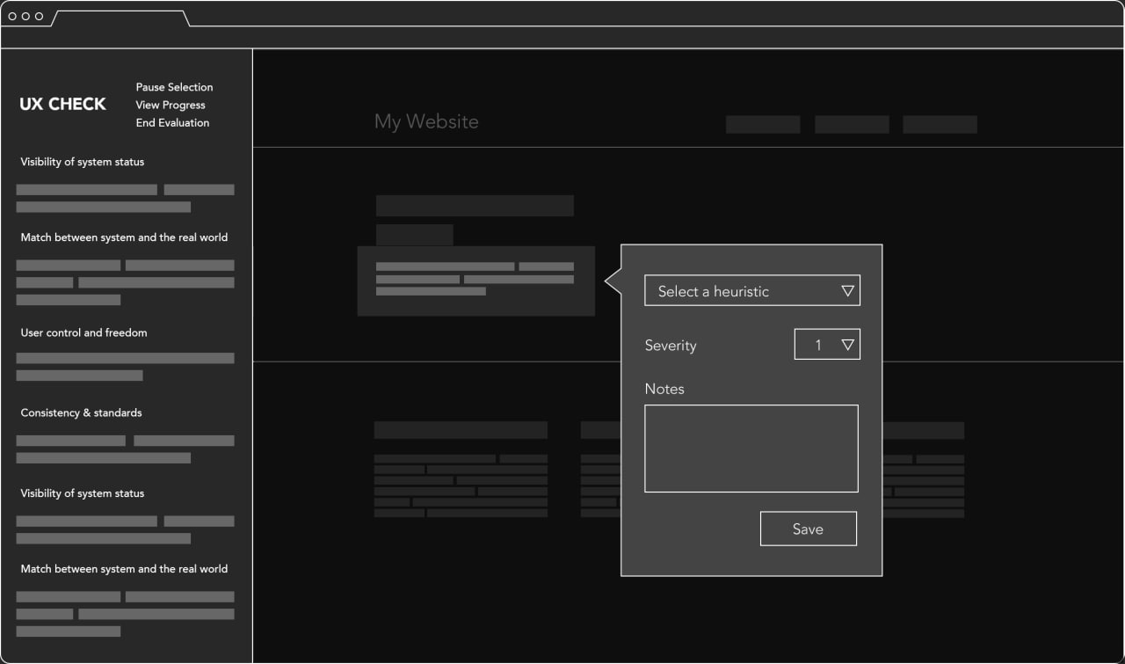The width and height of the screenshot is (1125, 664).
Task: Click End Evaluation
Action: 172,122
